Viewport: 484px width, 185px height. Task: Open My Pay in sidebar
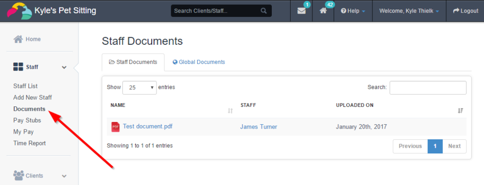tap(24, 132)
